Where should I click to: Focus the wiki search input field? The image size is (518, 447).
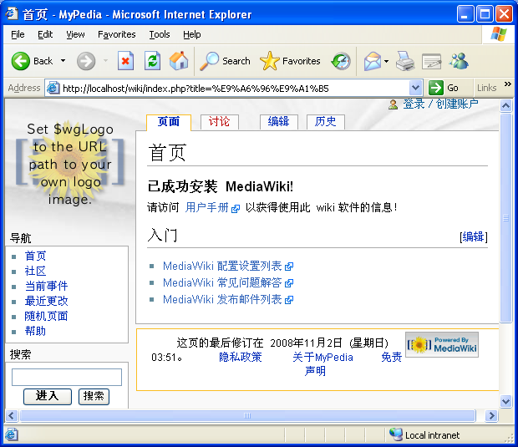click(66, 377)
